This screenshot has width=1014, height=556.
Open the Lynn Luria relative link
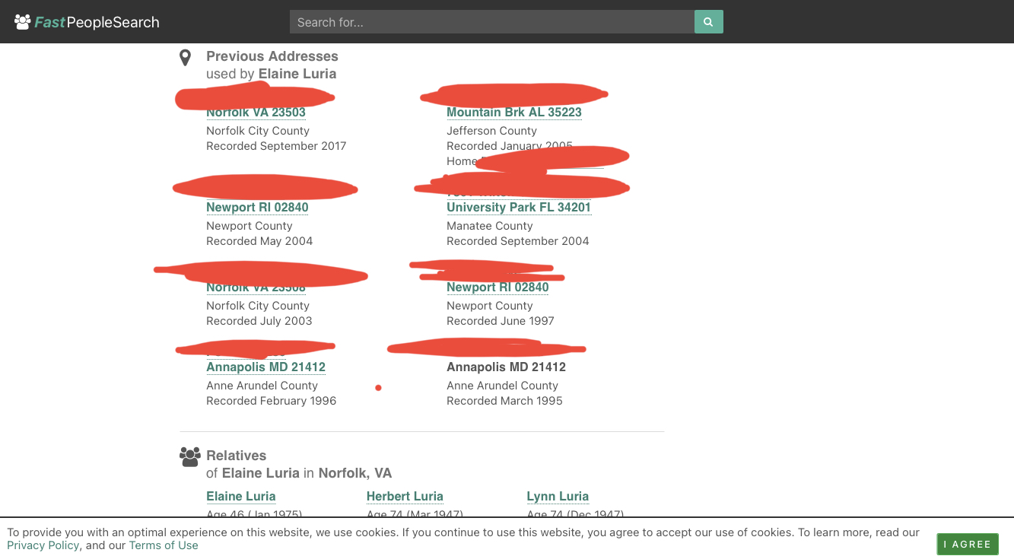(558, 497)
